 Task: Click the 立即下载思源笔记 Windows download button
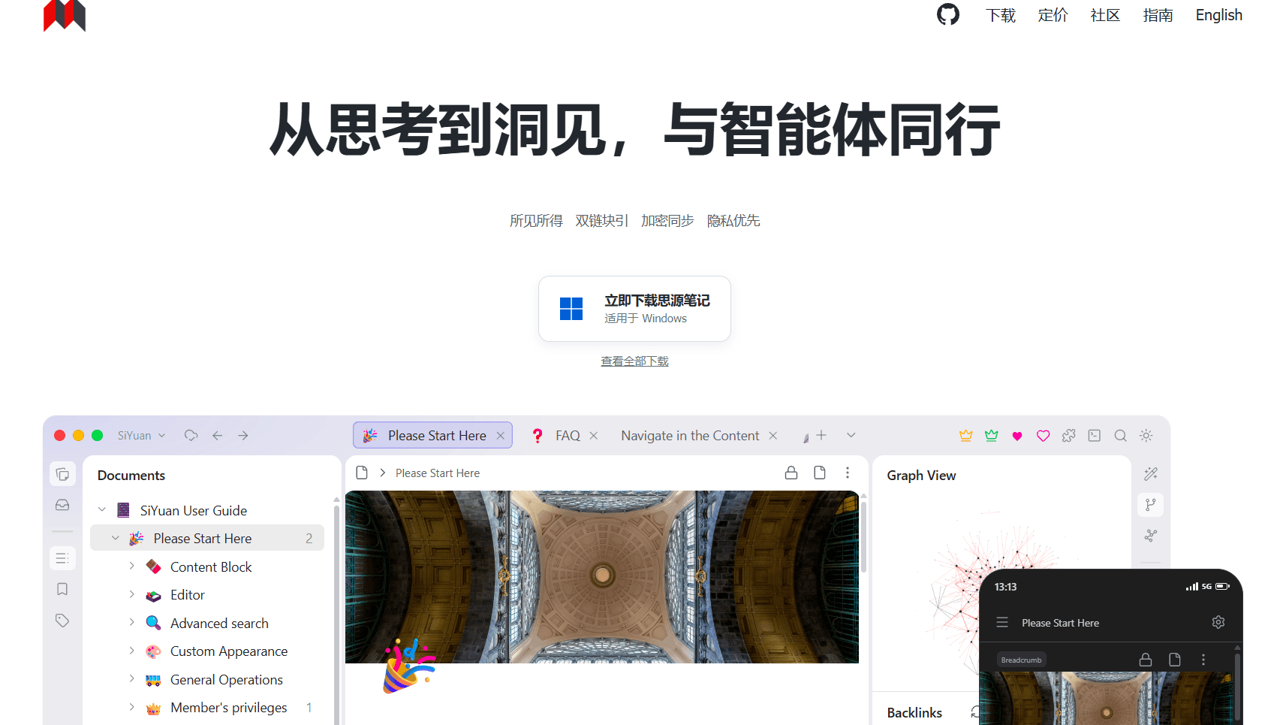(x=634, y=309)
